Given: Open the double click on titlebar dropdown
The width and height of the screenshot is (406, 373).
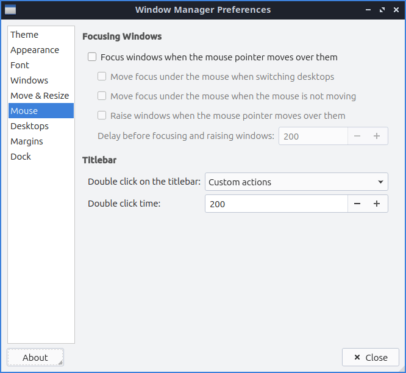Looking at the screenshot, I should click(x=296, y=182).
